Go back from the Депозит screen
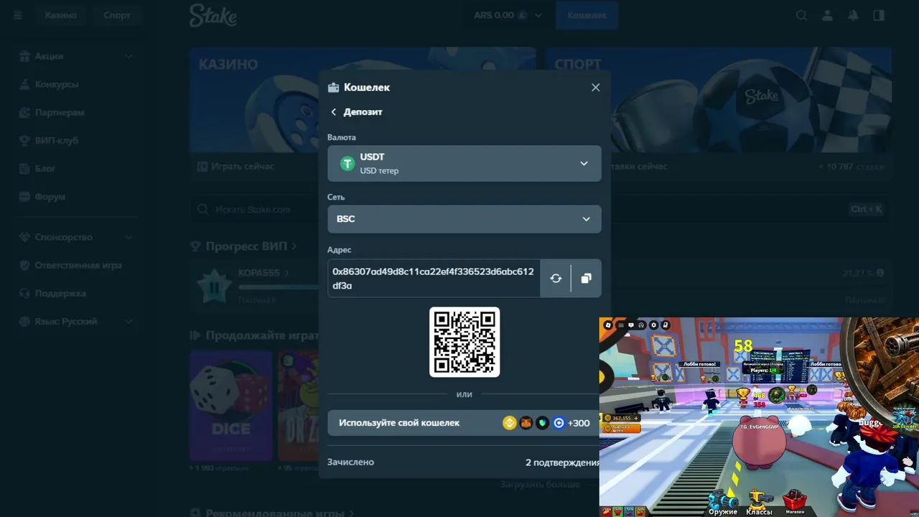The height and width of the screenshot is (517, 919). point(333,112)
